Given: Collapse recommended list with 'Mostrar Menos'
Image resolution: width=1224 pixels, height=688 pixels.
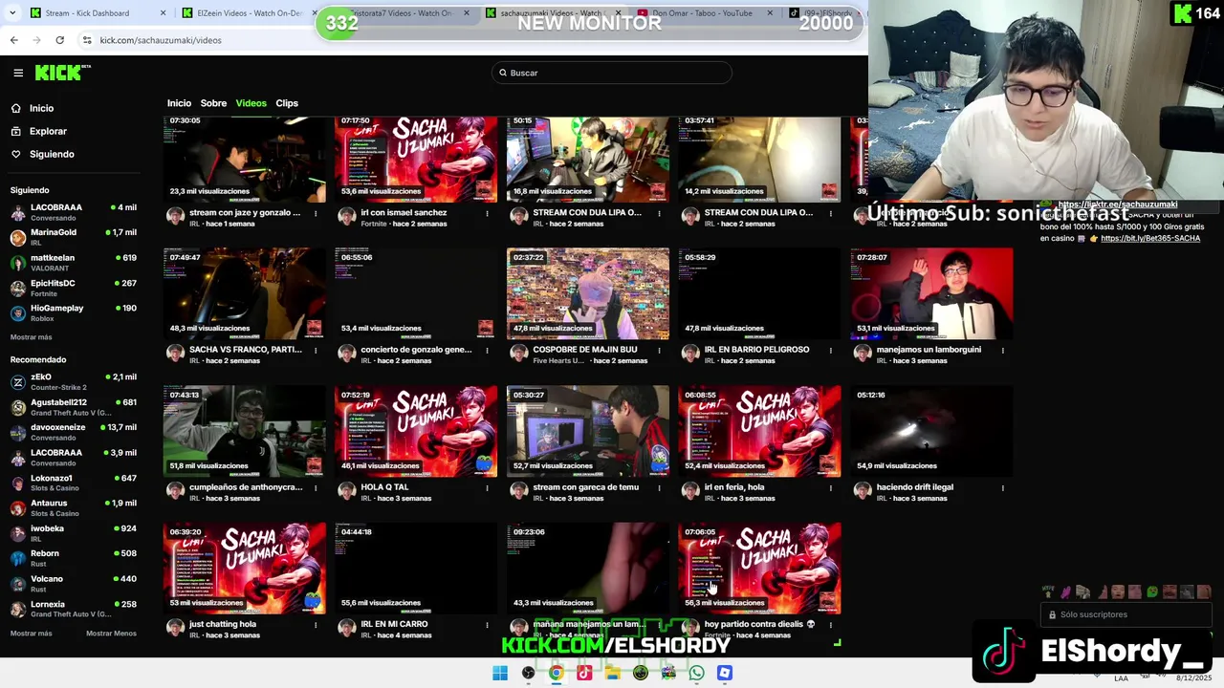Looking at the screenshot, I should pyautogui.click(x=111, y=634).
